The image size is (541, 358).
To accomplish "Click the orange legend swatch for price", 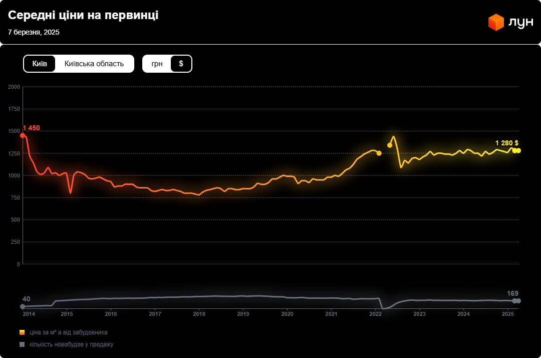I will 22,332.
